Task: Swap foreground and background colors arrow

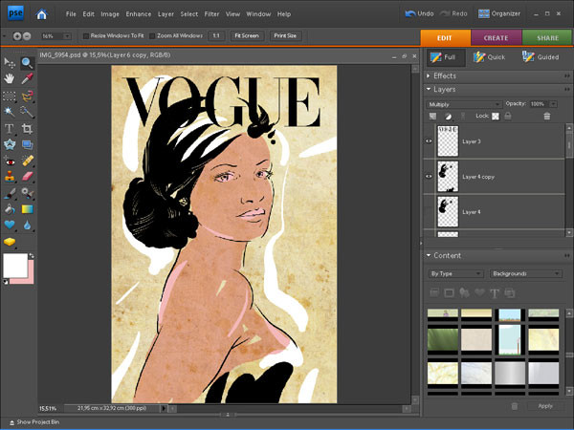Action: (32, 256)
